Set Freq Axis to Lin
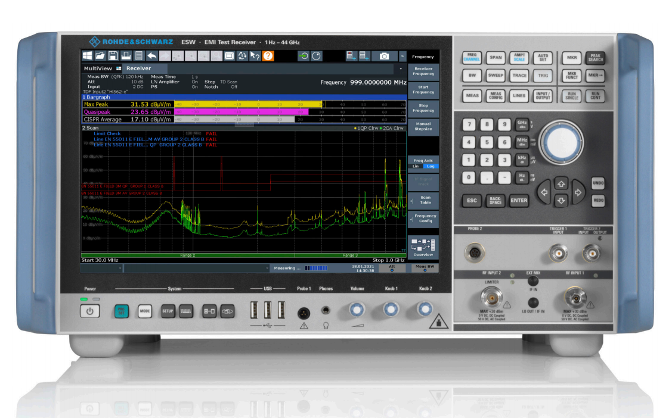 416,166
